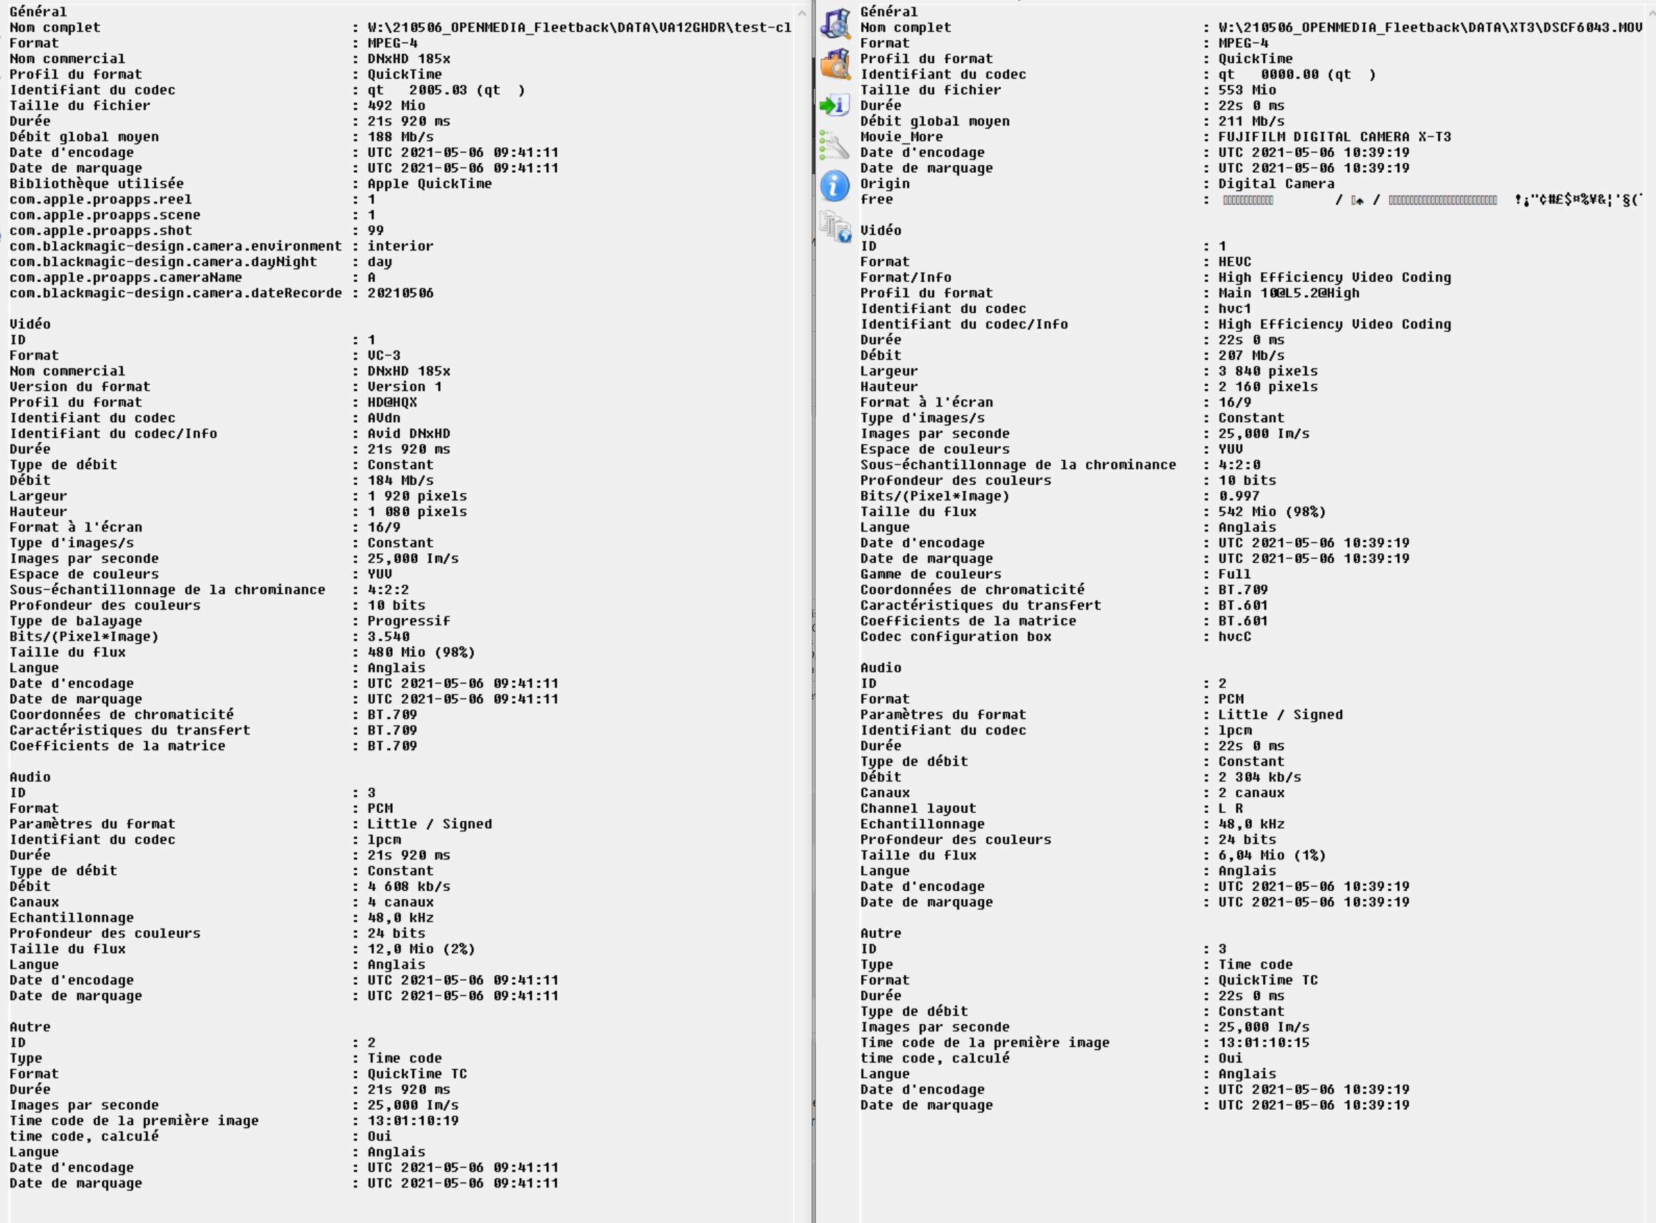Click 'com.apple.proapps.reel' metadata row
This screenshot has height=1223, width=1656.
[101, 199]
